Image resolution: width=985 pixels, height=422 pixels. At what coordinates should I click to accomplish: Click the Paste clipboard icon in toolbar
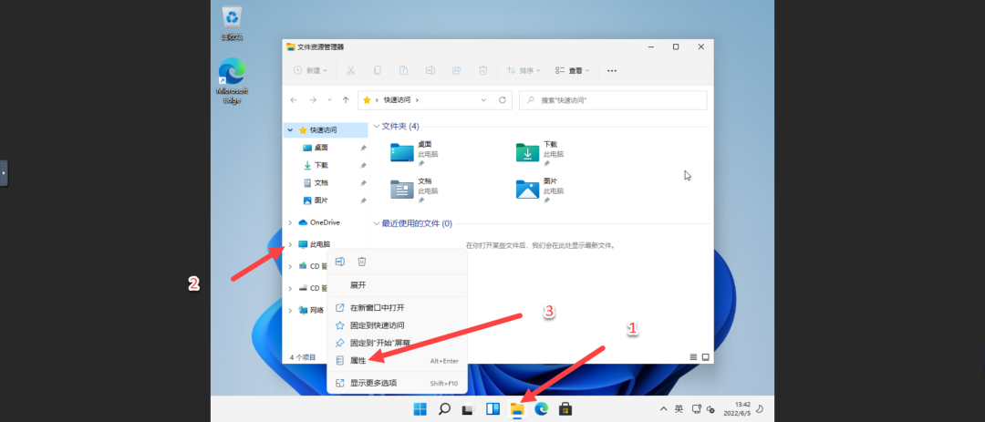(x=404, y=70)
